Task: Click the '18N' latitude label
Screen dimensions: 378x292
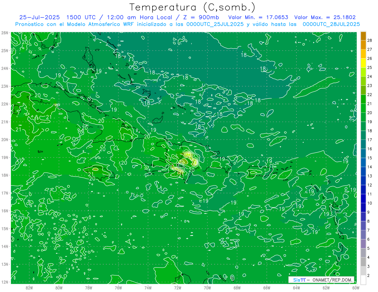Action: tap(5, 175)
